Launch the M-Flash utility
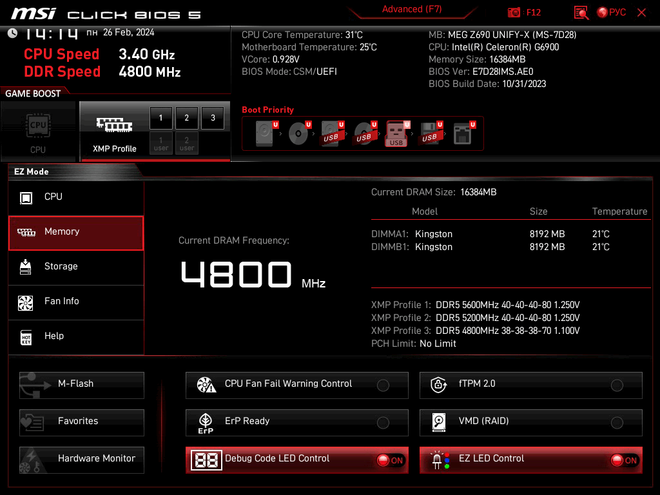660x495 pixels. (x=82, y=385)
